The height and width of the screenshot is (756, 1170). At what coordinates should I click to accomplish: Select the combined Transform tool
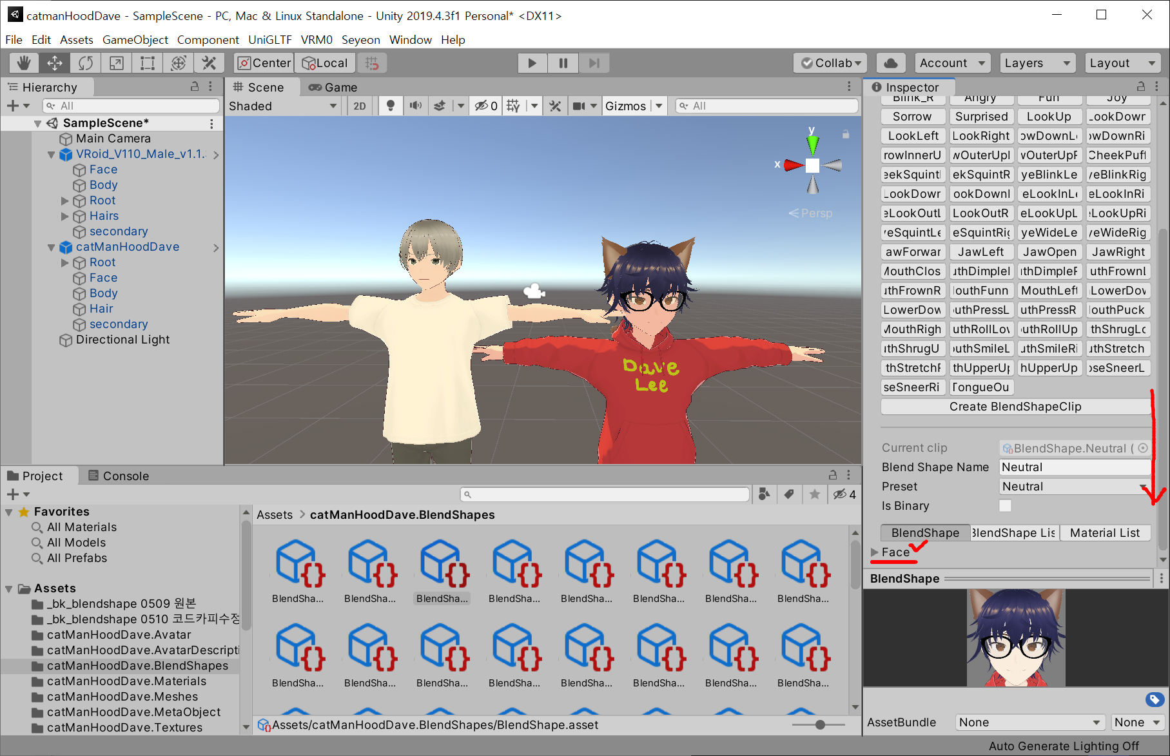(x=178, y=63)
